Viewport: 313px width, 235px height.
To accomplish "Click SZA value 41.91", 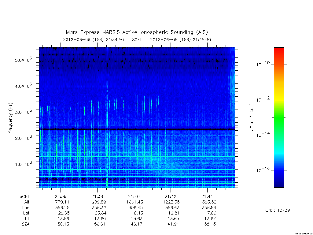I will click(x=173, y=224).
